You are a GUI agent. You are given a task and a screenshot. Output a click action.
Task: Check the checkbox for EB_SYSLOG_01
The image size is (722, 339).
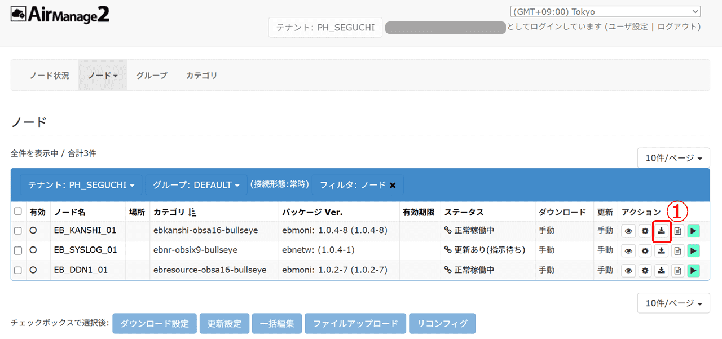(18, 250)
